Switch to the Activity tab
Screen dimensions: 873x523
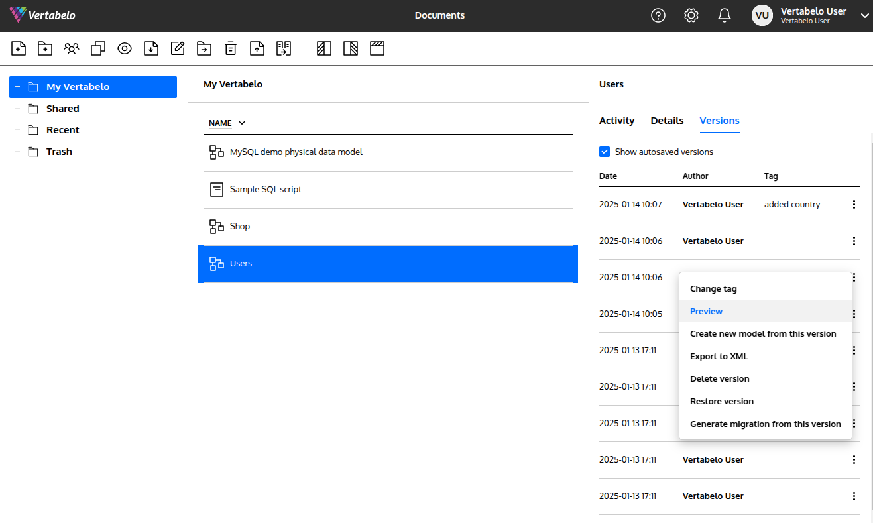click(x=616, y=121)
